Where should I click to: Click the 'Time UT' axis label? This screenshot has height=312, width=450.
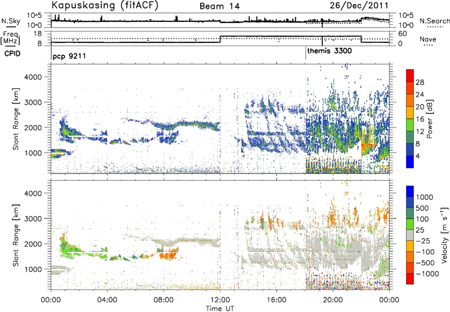pyautogui.click(x=220, y=308)
